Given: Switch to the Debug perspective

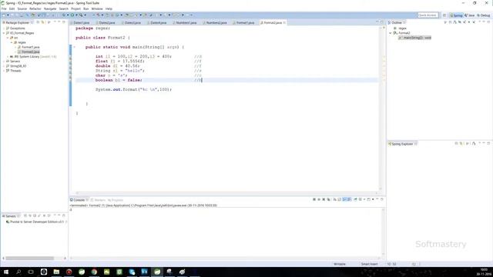Looking at the screenshot, I should 484,15.
